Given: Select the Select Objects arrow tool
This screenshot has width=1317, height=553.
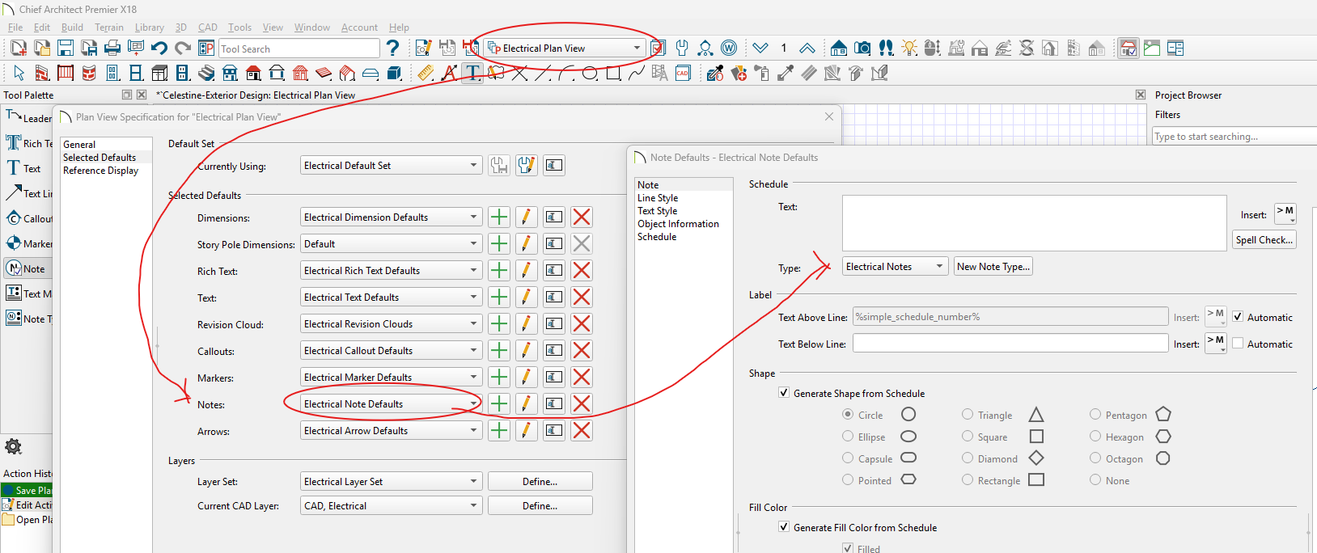Looking at the screenshot, I should pos(19,74).
